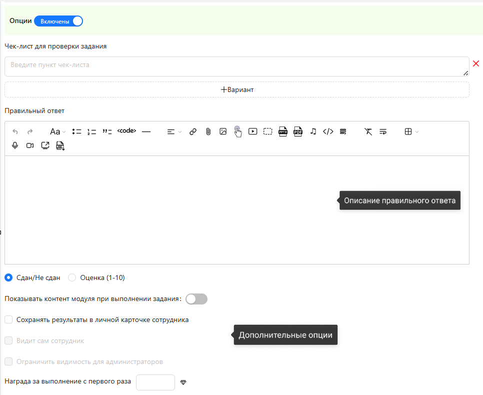Open the table insert dropdown
483x395 pixels.
(411, 131)
